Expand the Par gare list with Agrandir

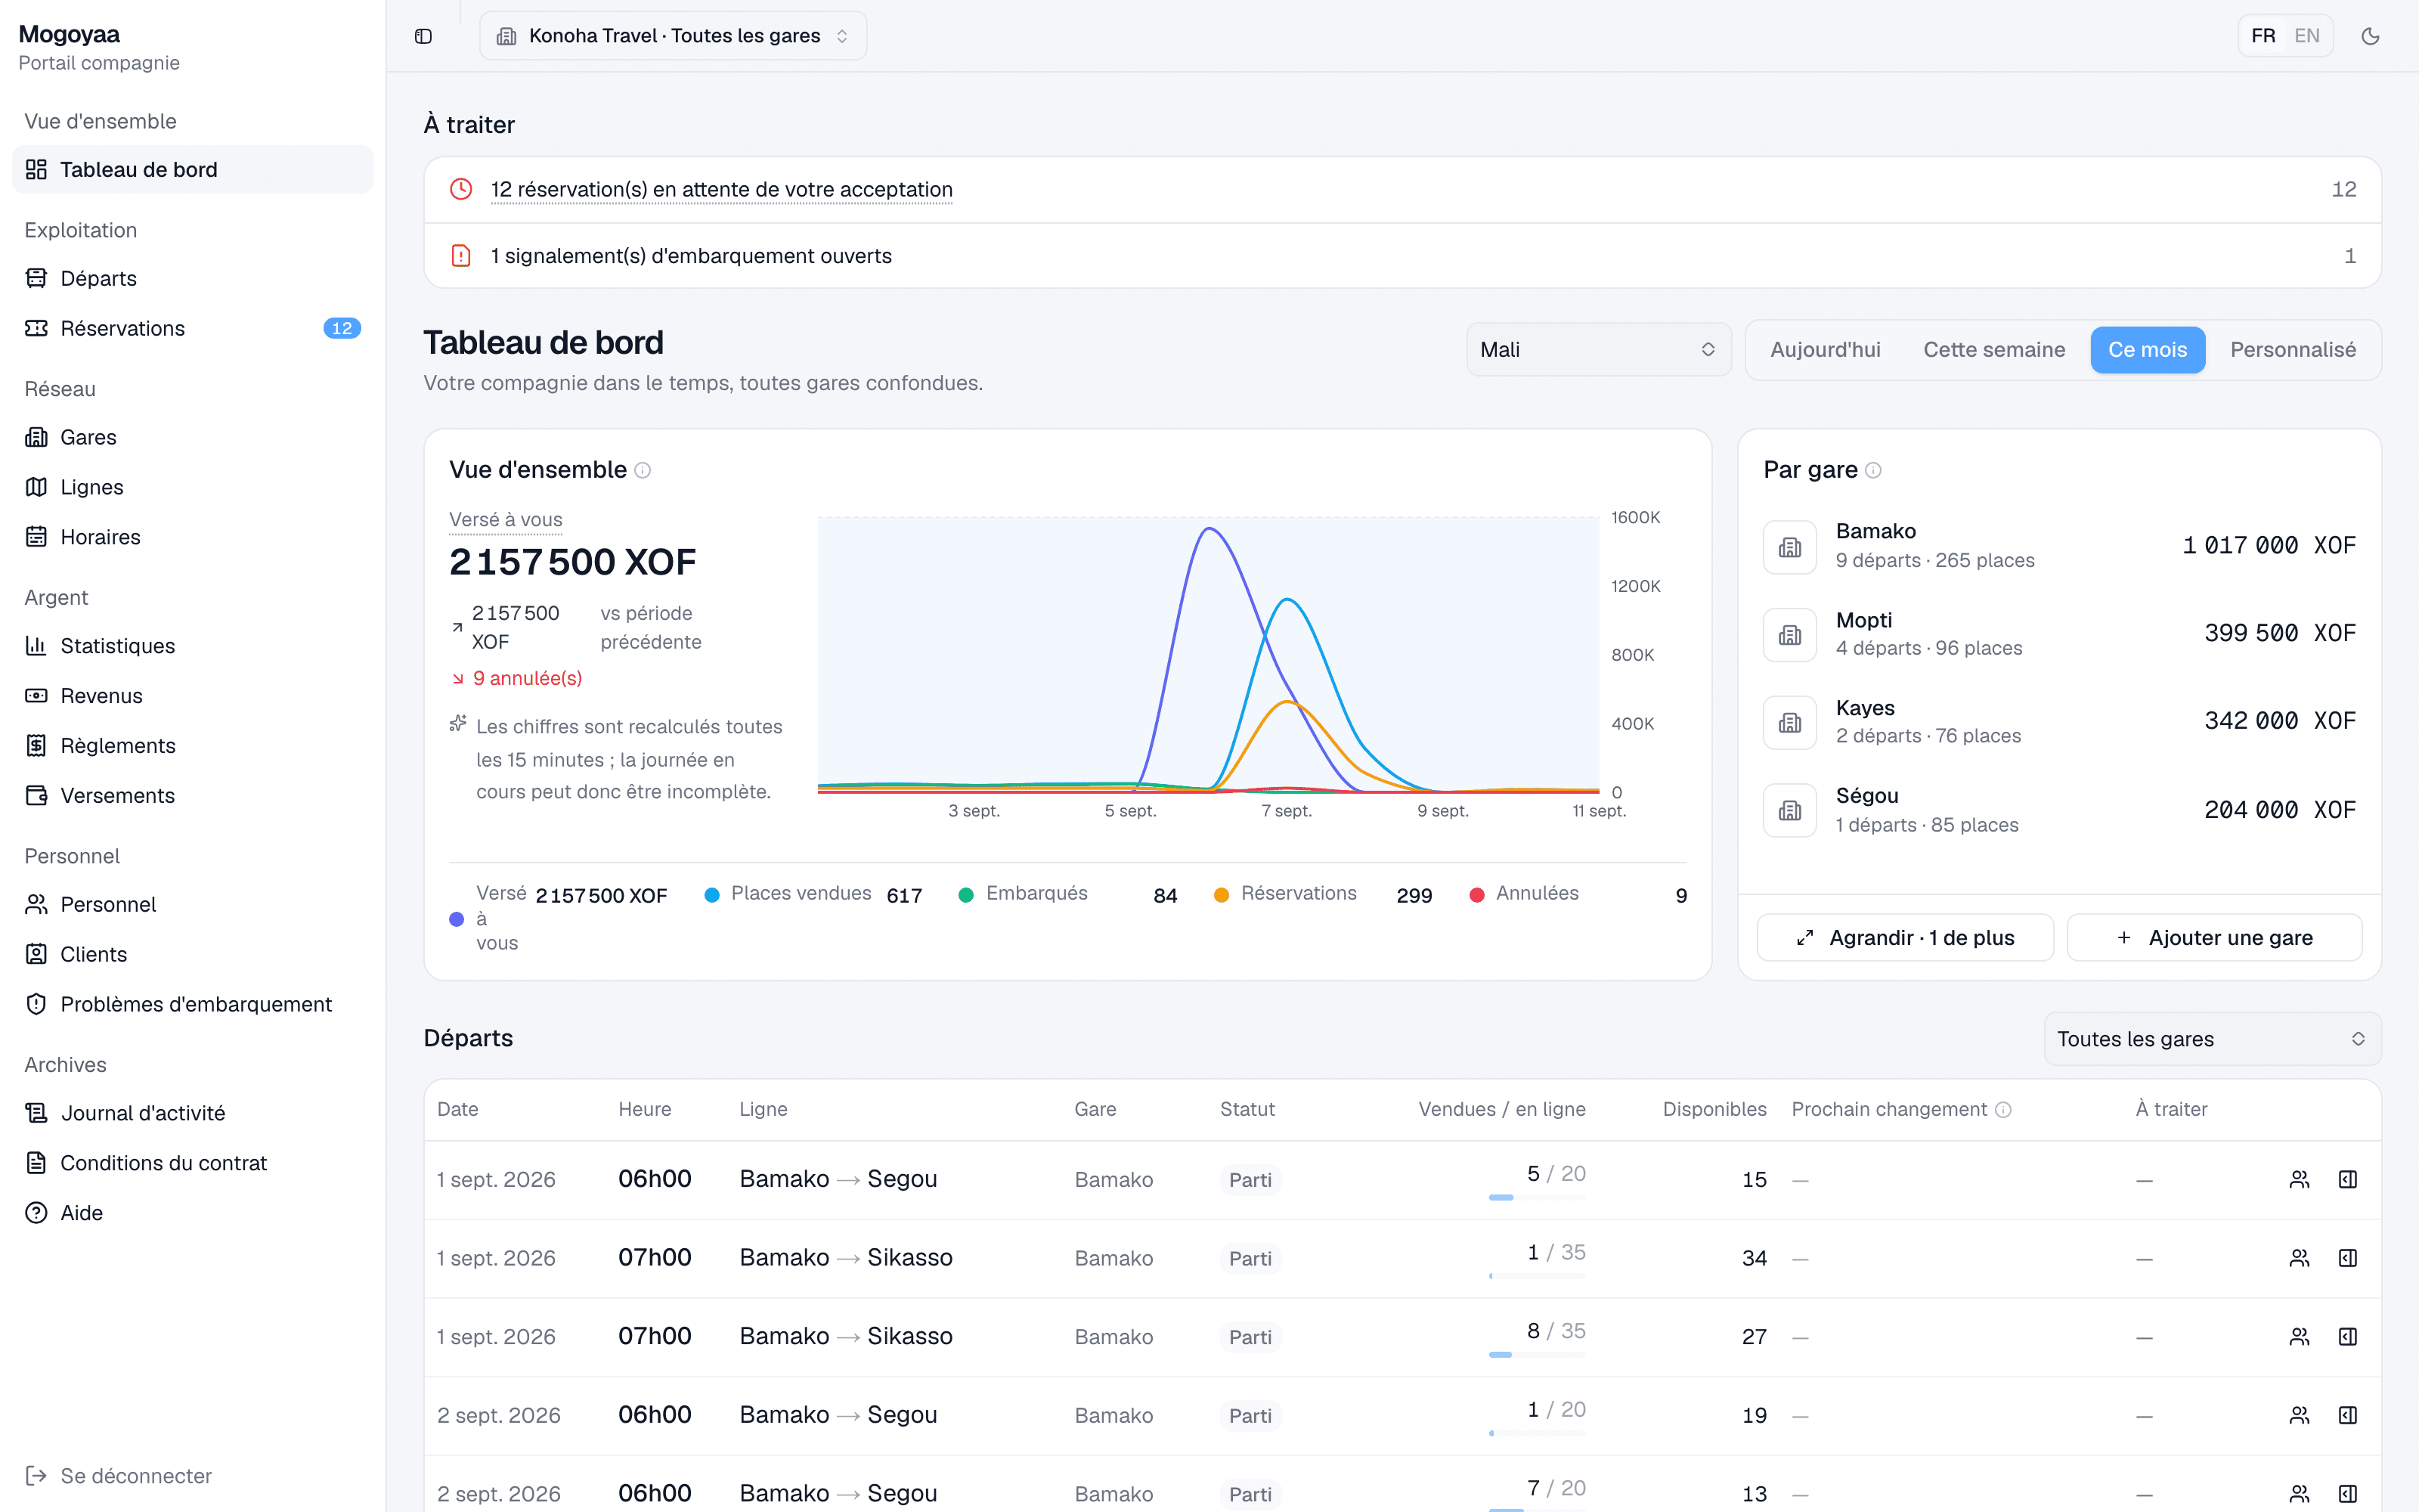point(1905,938)
